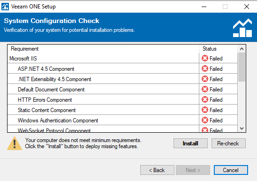
Task: Select the .NET Extensibility 4.5 Component row
Action: click(122, 79)
